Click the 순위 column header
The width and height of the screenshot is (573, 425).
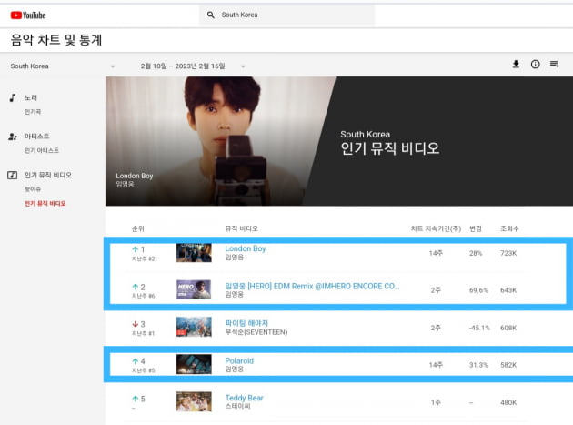(x=137, y=228)
